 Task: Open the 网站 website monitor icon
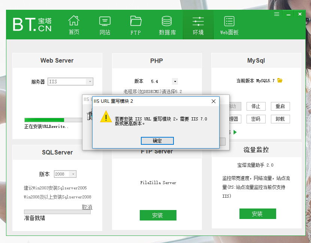(105, 25)
